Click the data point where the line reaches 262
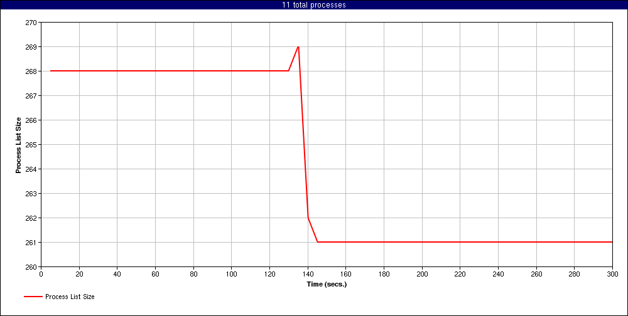The width and height of the screenshot is (628, 316). click(x=308, y=218)
